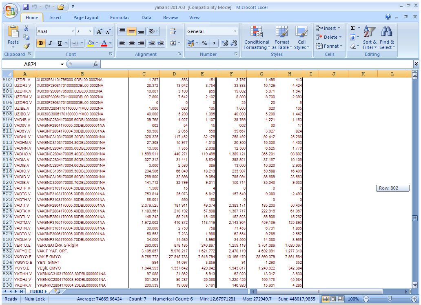This screenshot has height=305, width=421.
Task: Switch to Page Layout view
Action: tap(333, 299)
